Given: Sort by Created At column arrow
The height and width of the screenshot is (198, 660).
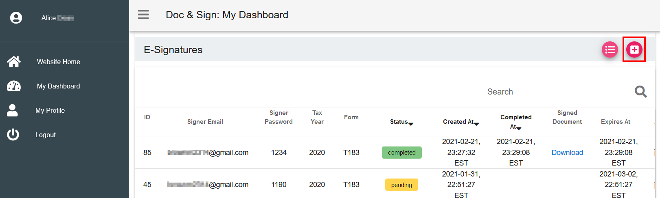Looking at the screenshot, I should click(x=476, y=124).
